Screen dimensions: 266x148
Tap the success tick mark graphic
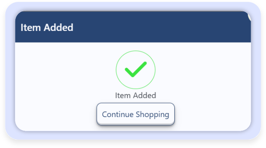coord(136,69)
